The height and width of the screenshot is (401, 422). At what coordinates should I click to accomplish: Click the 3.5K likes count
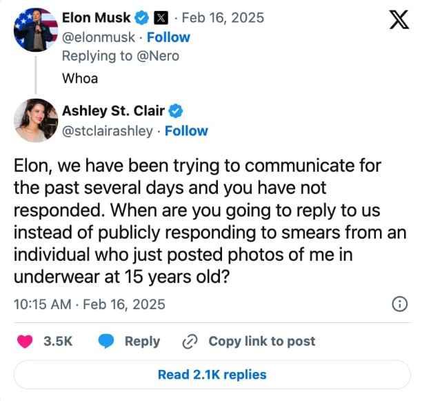[58, 341]
